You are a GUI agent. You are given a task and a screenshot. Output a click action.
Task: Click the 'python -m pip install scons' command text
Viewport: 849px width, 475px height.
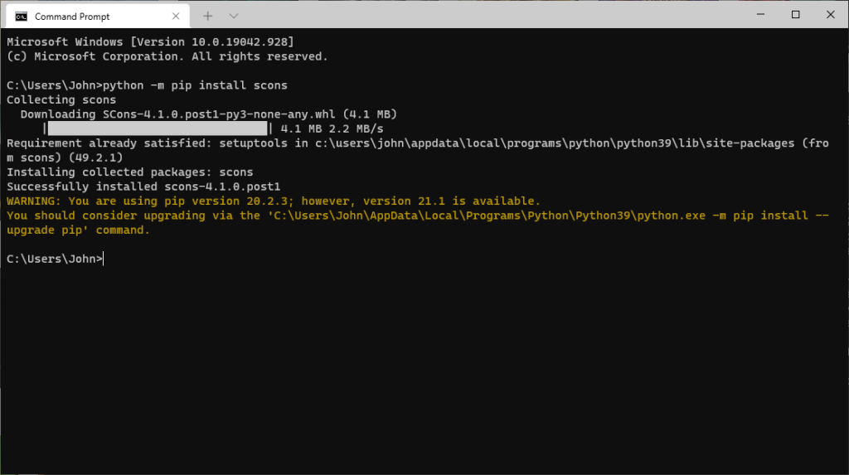point(195,85)
